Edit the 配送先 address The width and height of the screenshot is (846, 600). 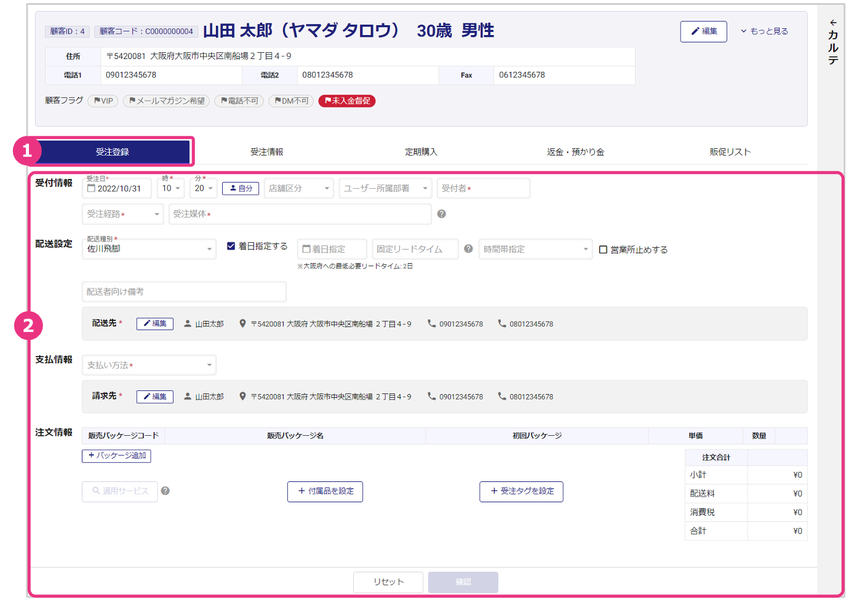(x=155, y=323)
